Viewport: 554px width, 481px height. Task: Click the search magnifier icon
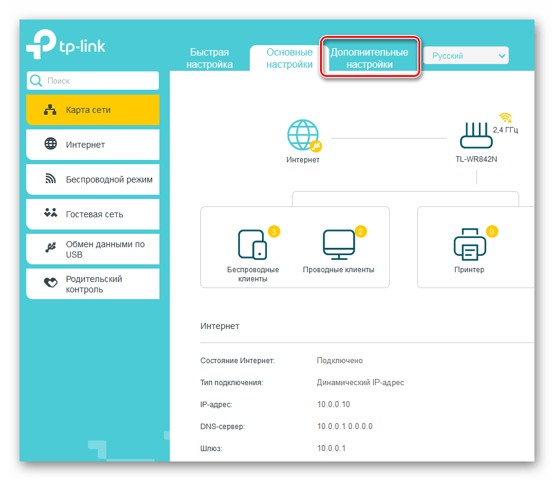point(36,81)
